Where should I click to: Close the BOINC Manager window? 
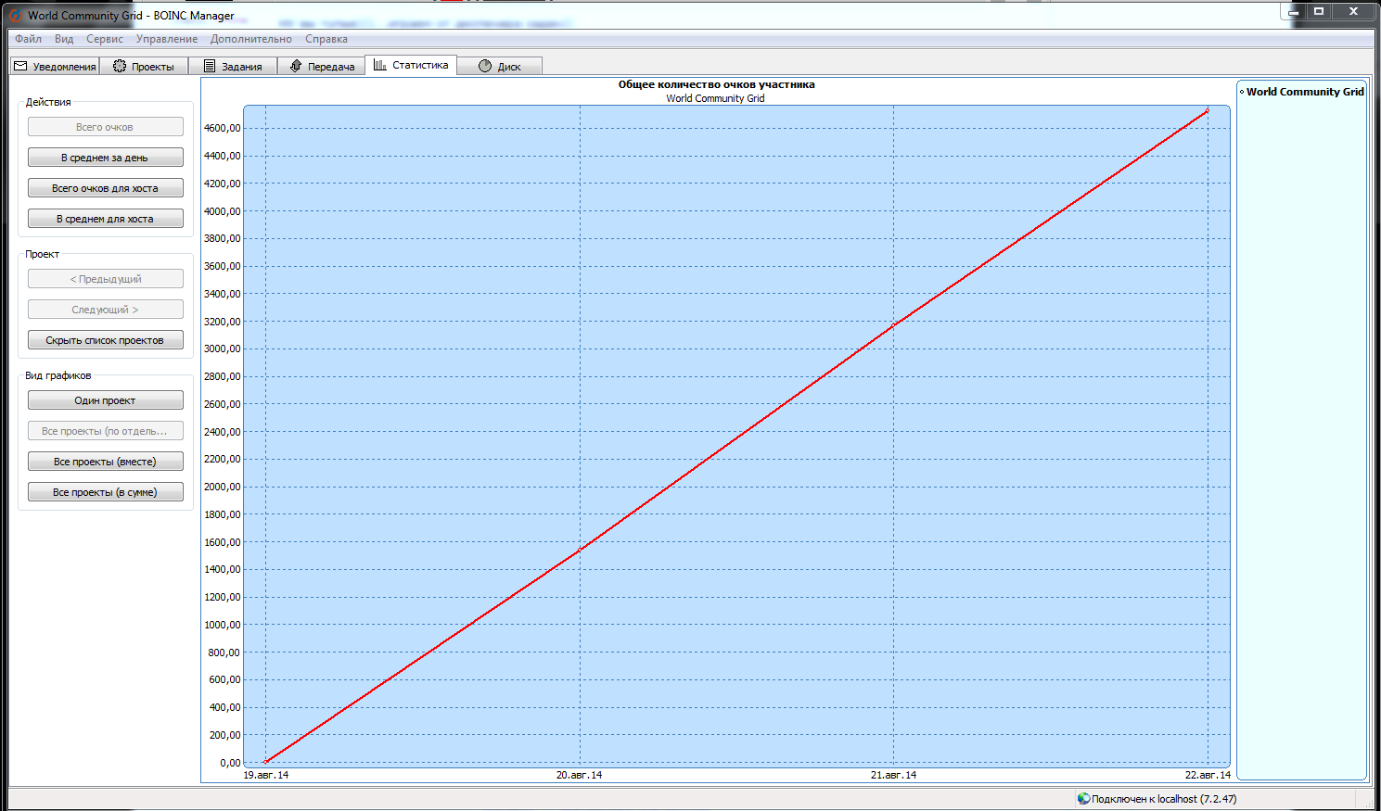click(1353, 12)
